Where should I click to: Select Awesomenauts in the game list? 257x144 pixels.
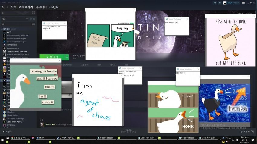click(x=13, y=48)
